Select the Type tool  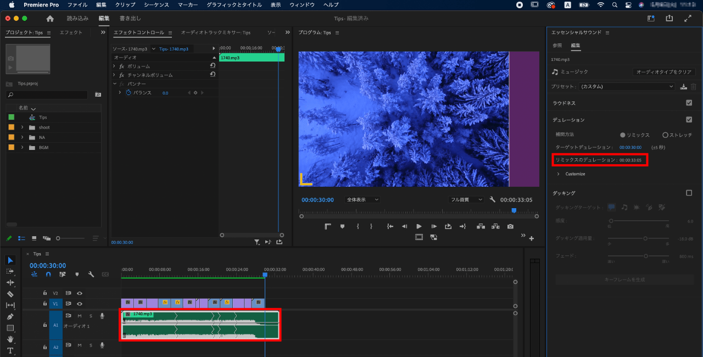click(10, 350)
